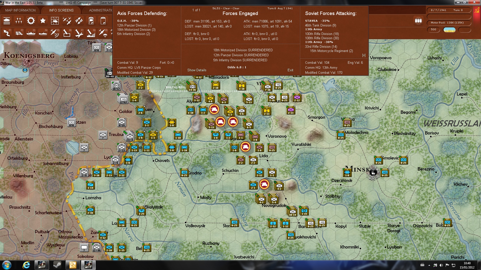The width and height of the screenshot is (481, 270).
Task: Click the 15th Motorcycle Regiment entry
Action: click(331, 51)
